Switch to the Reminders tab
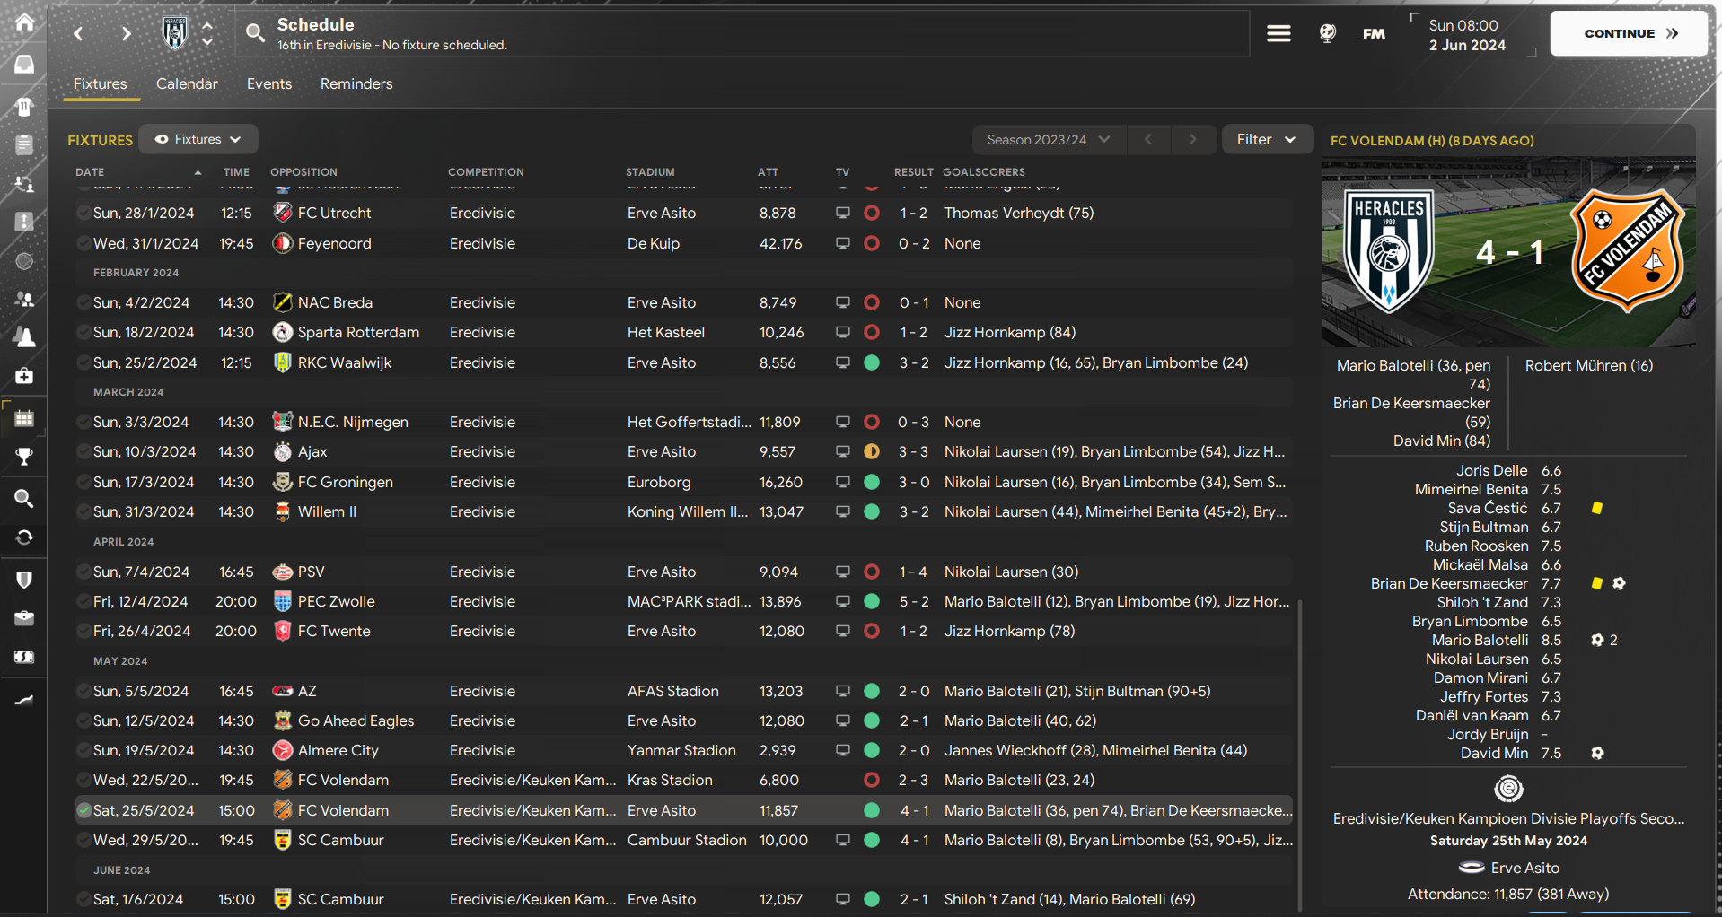The width and height of the screenshot is (1722, 917). (356, 83)
